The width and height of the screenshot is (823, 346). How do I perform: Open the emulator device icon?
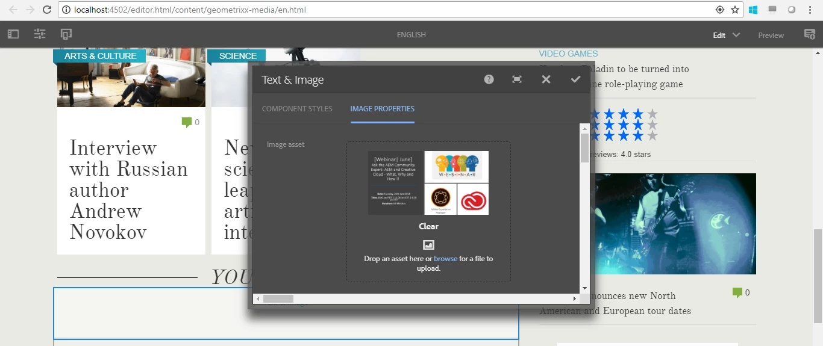coord(66,35)
